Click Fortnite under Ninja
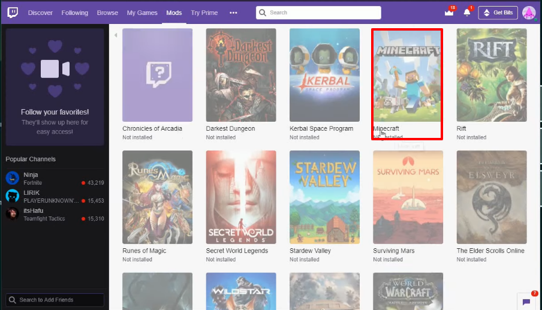Viewport: 542px width, 310px height. click(x=32, y=183)
